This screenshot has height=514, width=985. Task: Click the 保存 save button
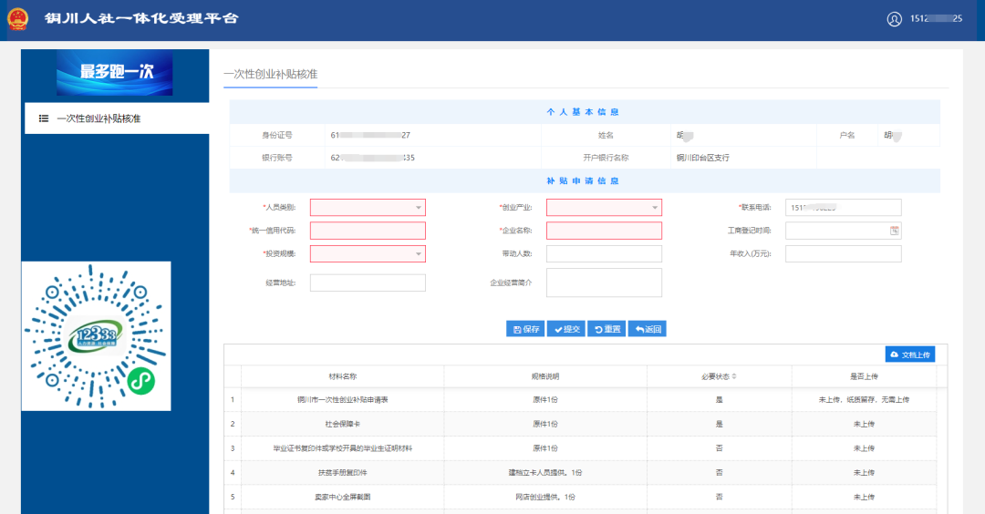(x=525, y=329)
